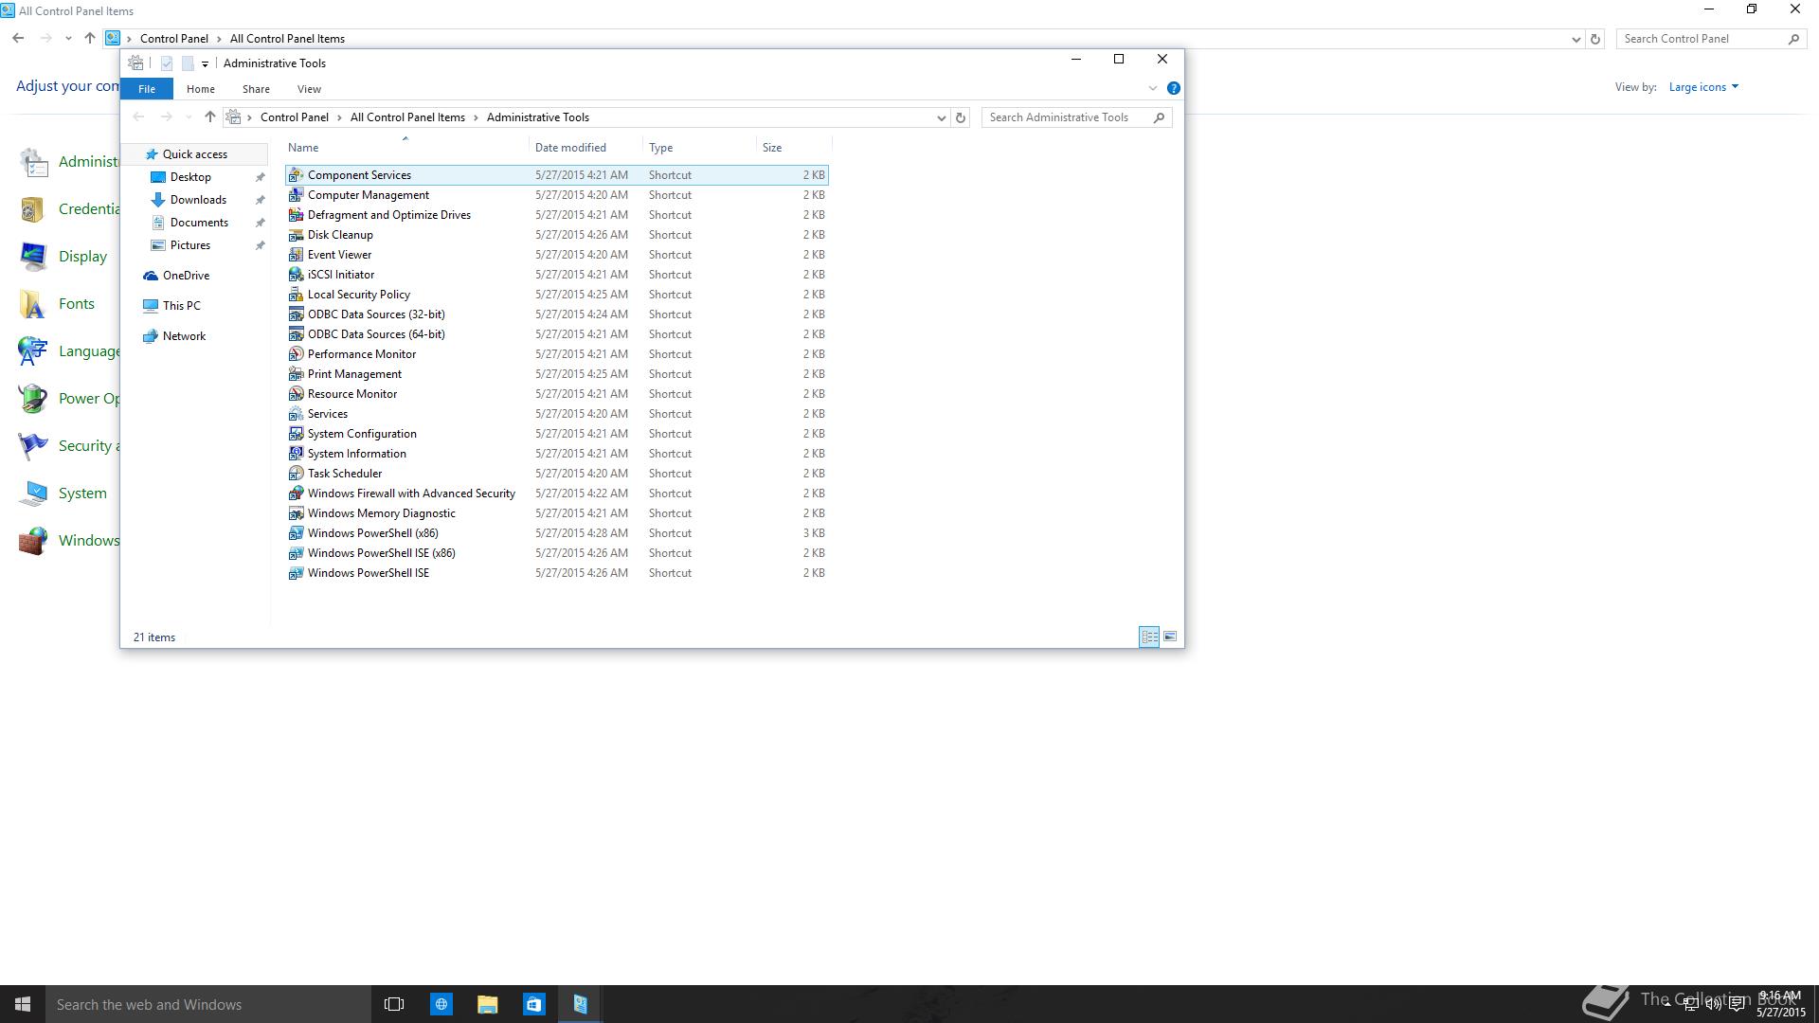Open recent locations dropdown in Administrative Tools window

point(188,117)
